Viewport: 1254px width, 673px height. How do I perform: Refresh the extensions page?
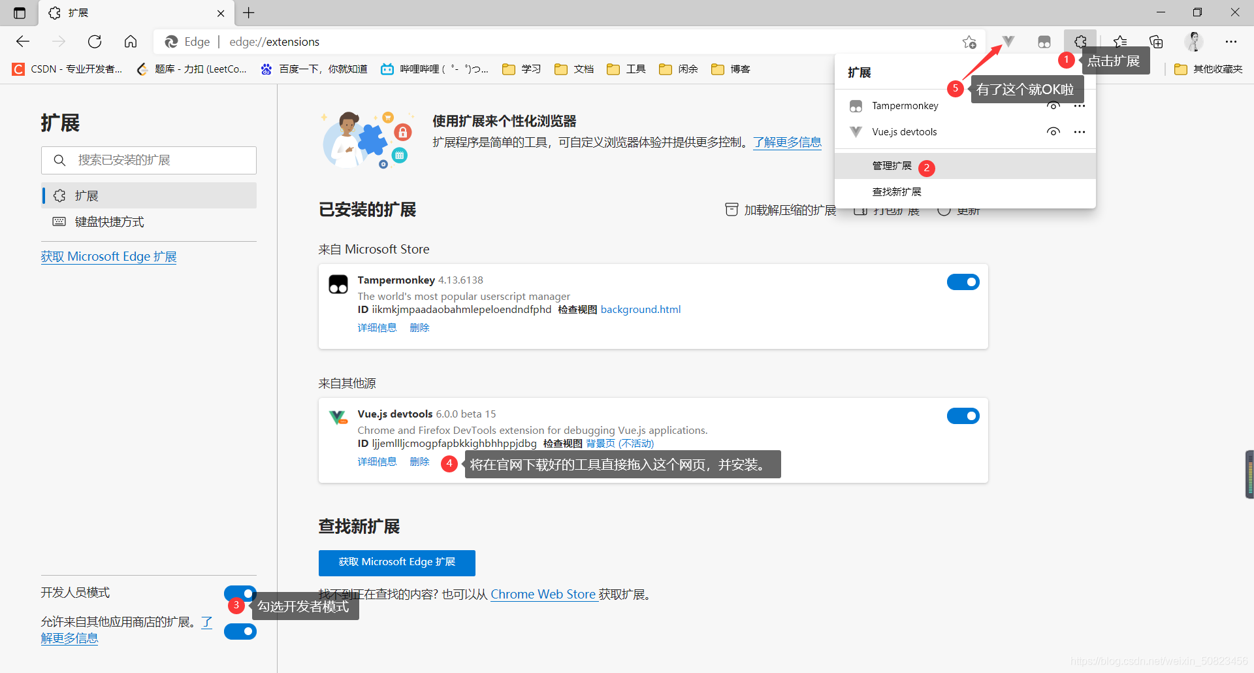tap(95, 42)
